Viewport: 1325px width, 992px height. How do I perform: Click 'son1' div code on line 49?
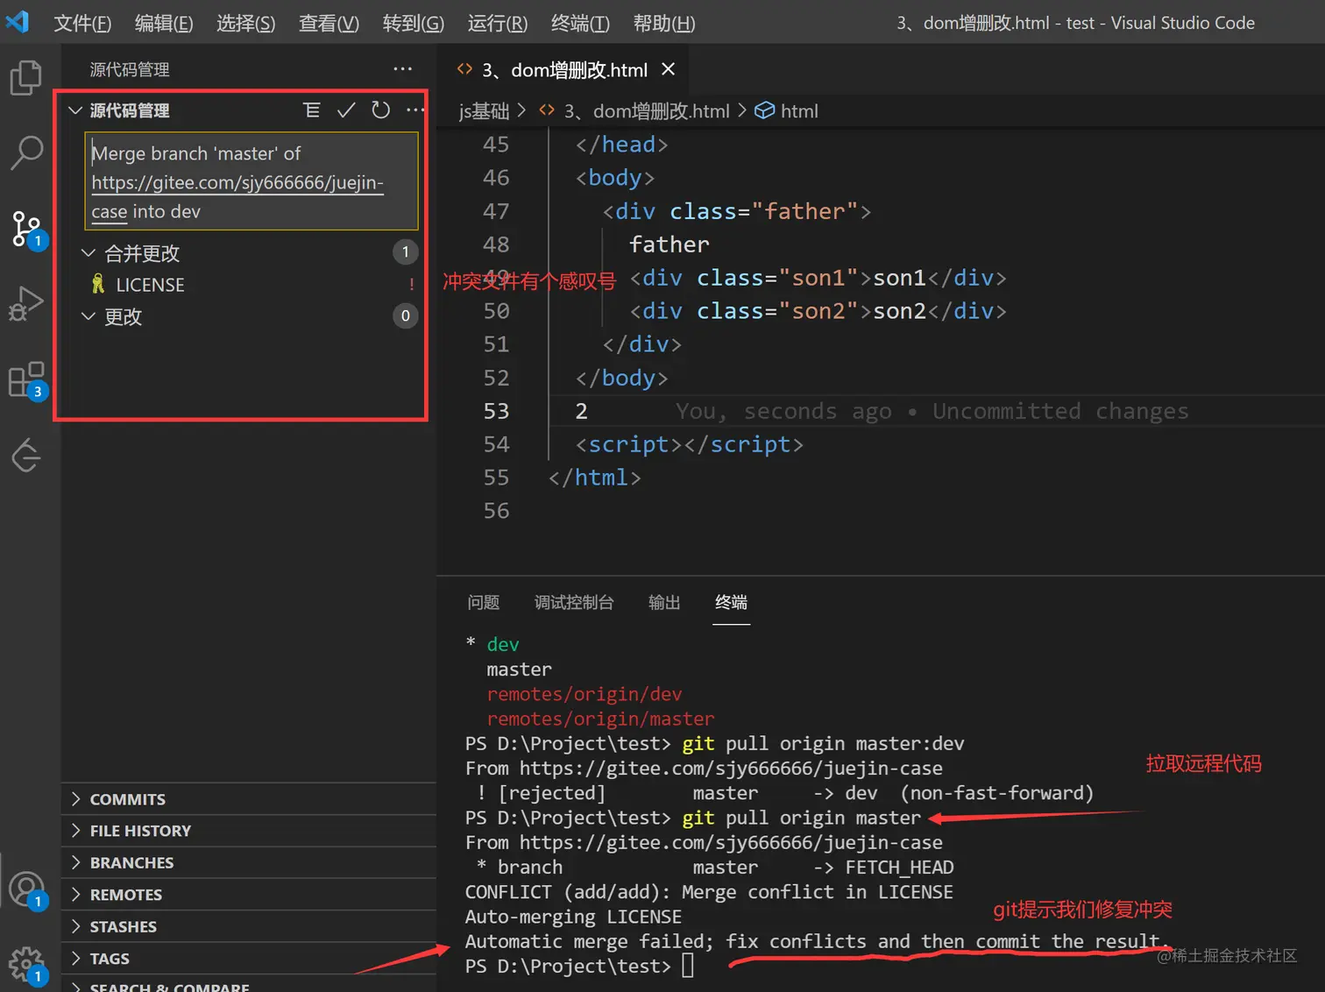tap(818, 278)
